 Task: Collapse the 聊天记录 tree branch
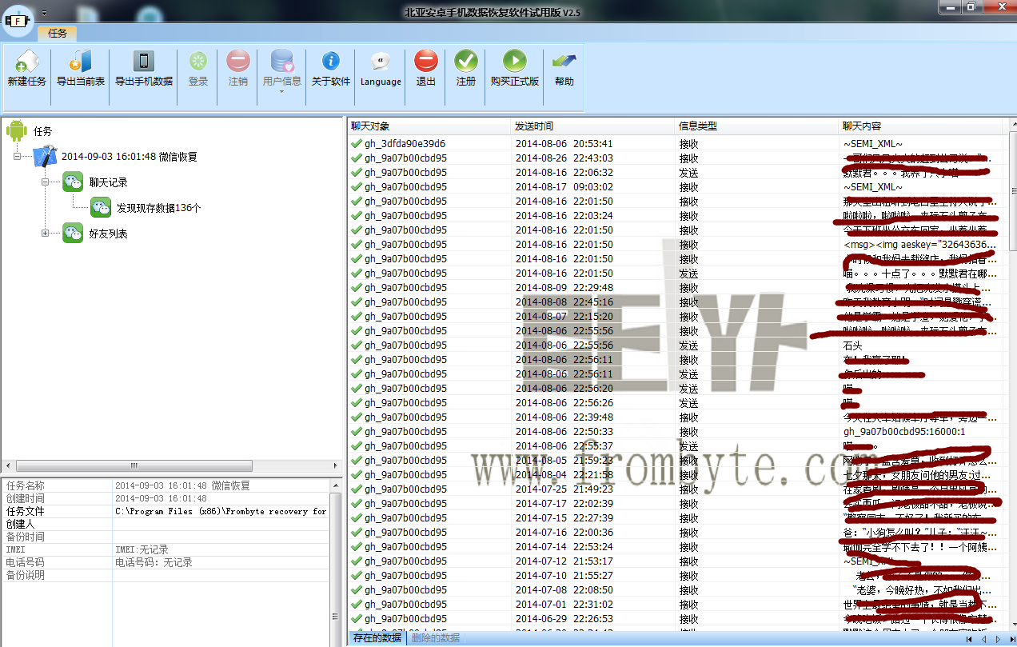(x=46, y=182)
